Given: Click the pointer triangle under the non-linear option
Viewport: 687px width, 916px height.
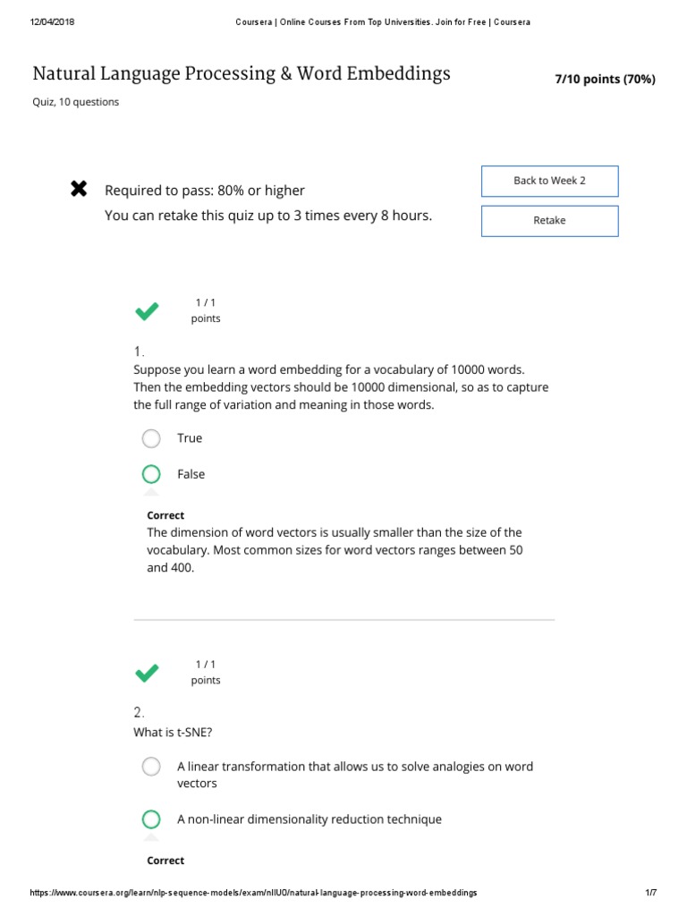Looking at the screenshot, I should [x=151, y=837].
